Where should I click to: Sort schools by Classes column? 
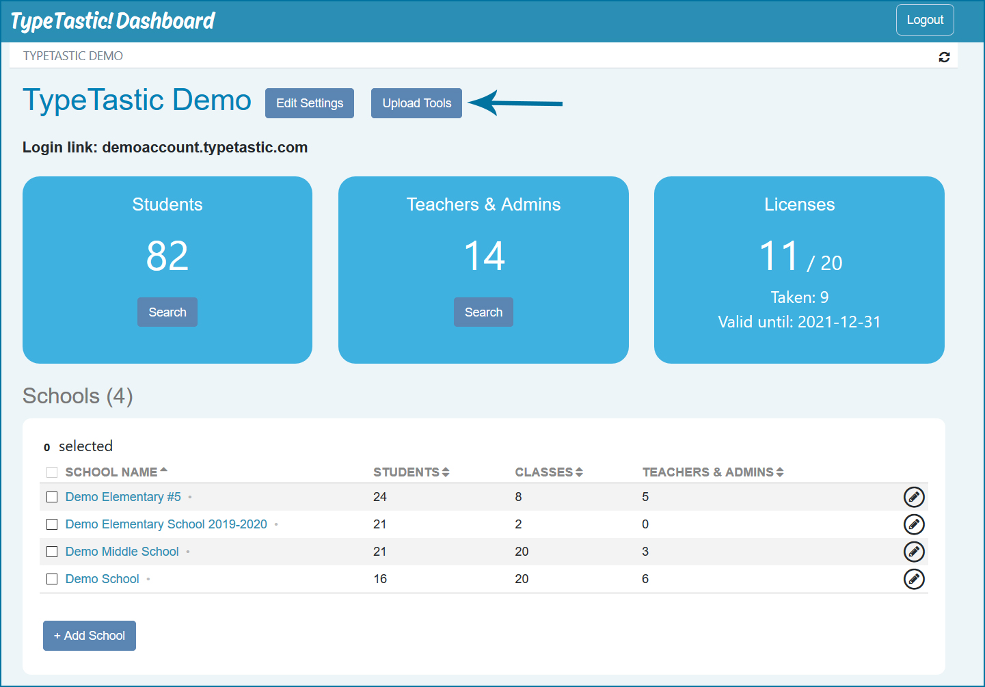pos(549,472)
